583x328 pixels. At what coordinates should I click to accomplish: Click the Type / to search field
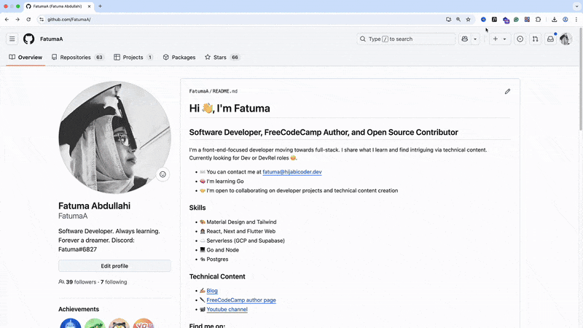pyautogui.click(x=406, y=39)
